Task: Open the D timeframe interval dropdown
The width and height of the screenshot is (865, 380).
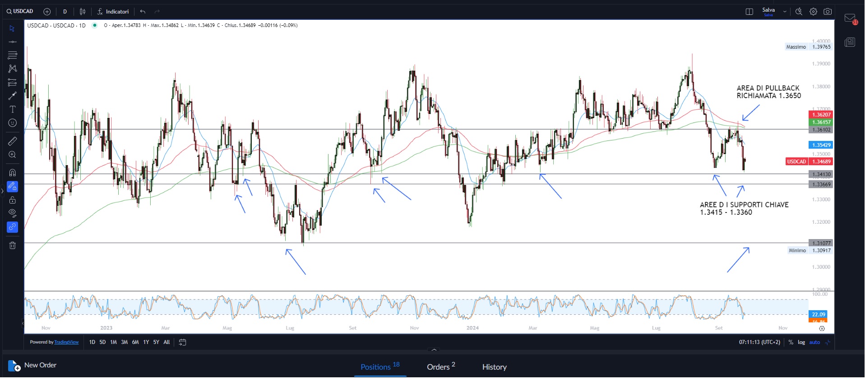Action: point(65,12)
